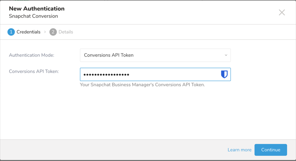Click the Authentication Mode dropdown arrow
Viewport: 296px width, 161px height.
226,55
